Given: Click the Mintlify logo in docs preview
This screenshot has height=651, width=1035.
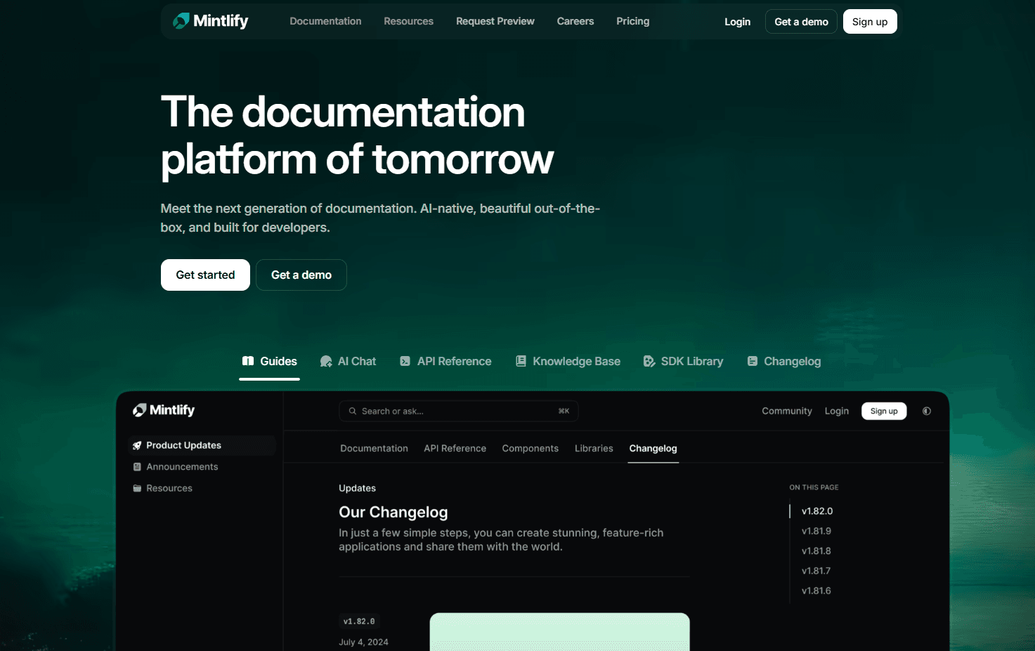Looking at the screenshot, I should tap(164, 410).
